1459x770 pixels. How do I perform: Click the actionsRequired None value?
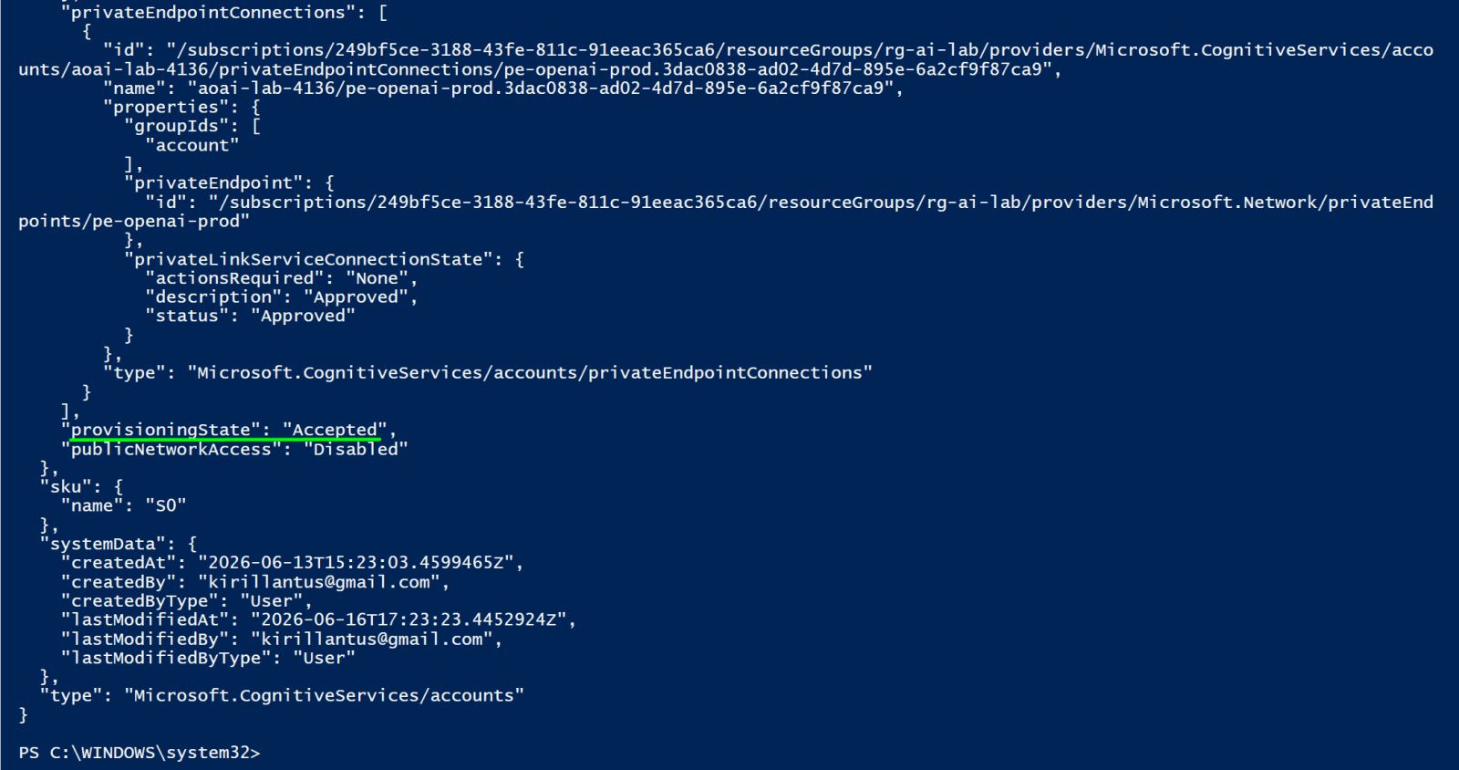coord(378,278)
